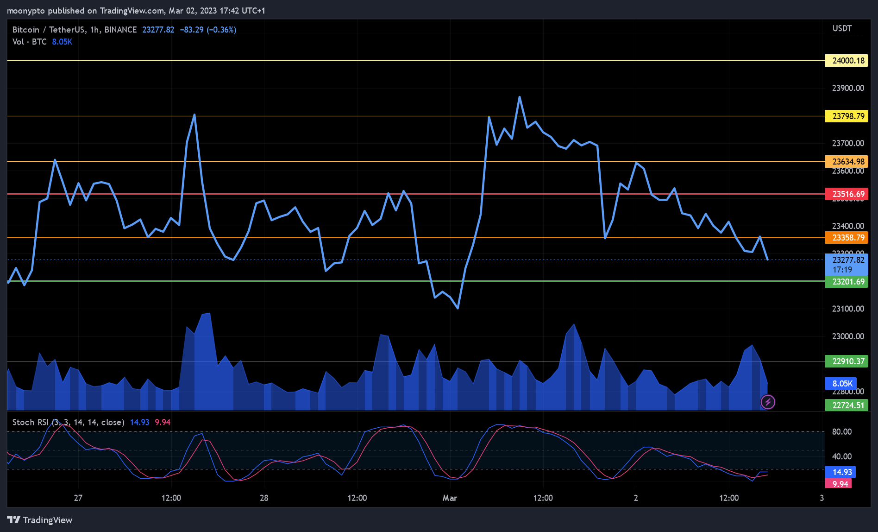Viewport: 878px width, 532px height.
Task: Select the 24000.18 yellow price label
Action: pyautogui.click(x=847, y=61)
